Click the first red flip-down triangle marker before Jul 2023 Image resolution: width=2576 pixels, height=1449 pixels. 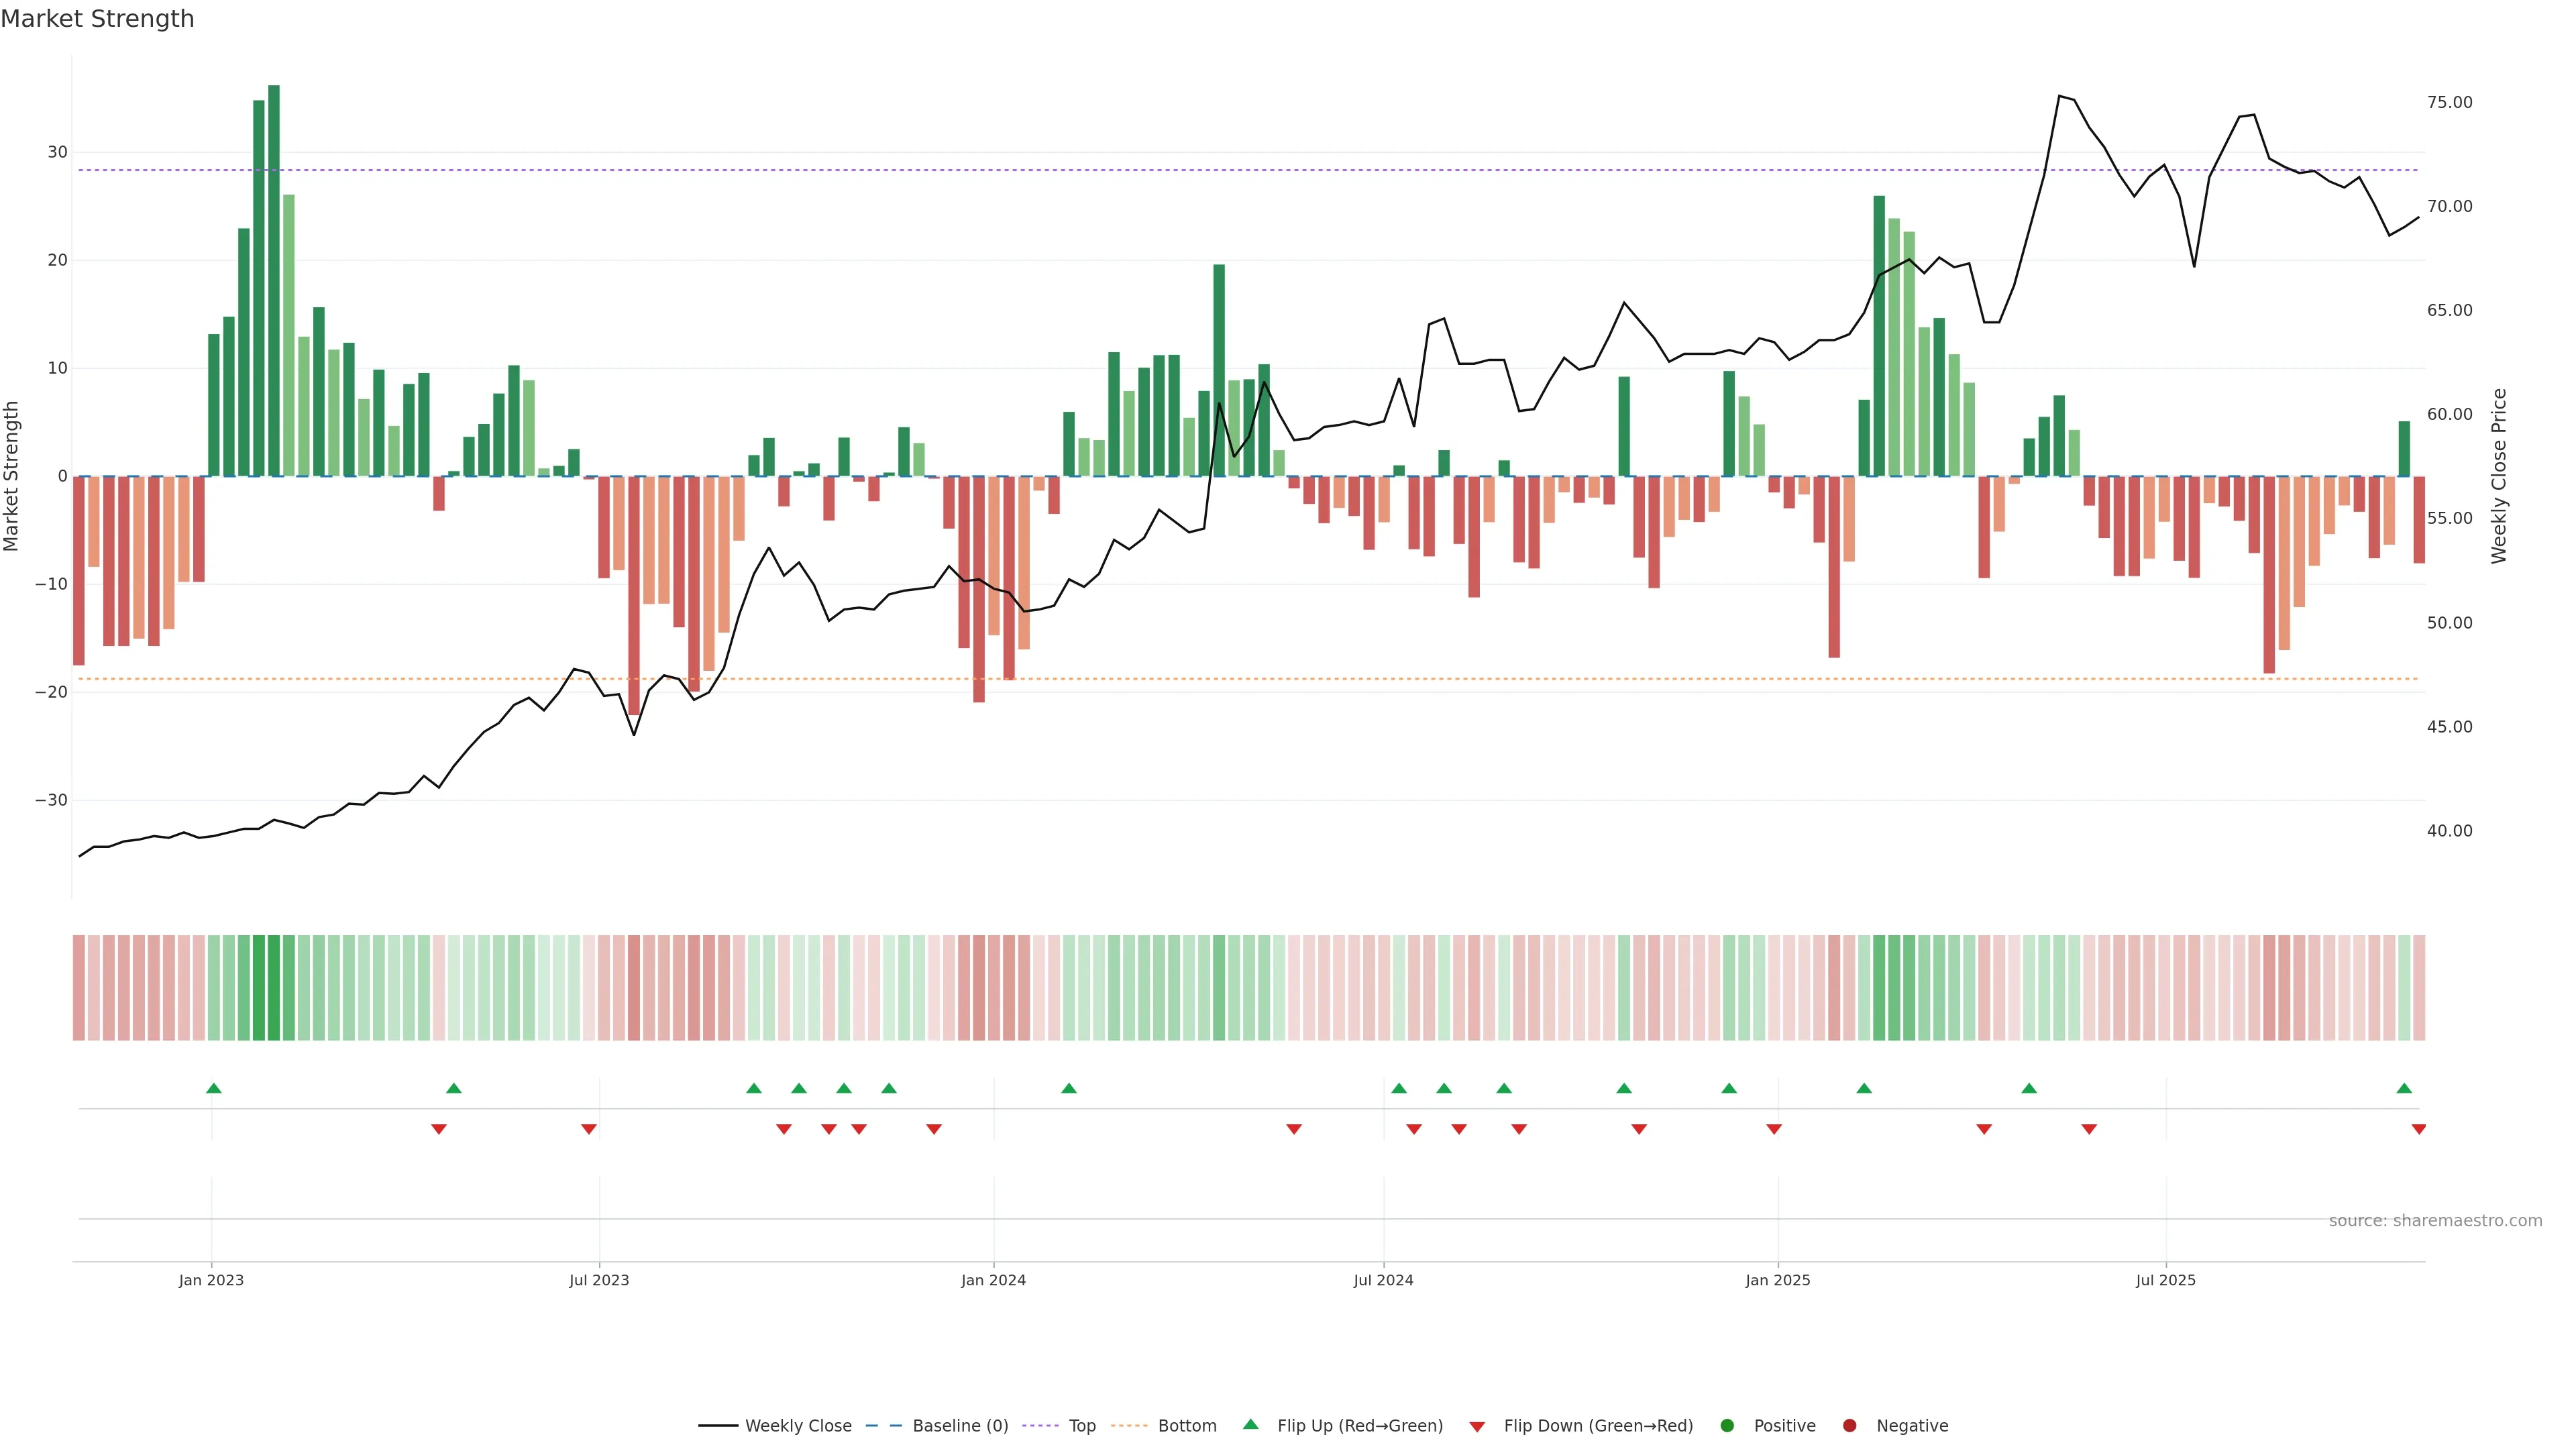[438, 1129]
